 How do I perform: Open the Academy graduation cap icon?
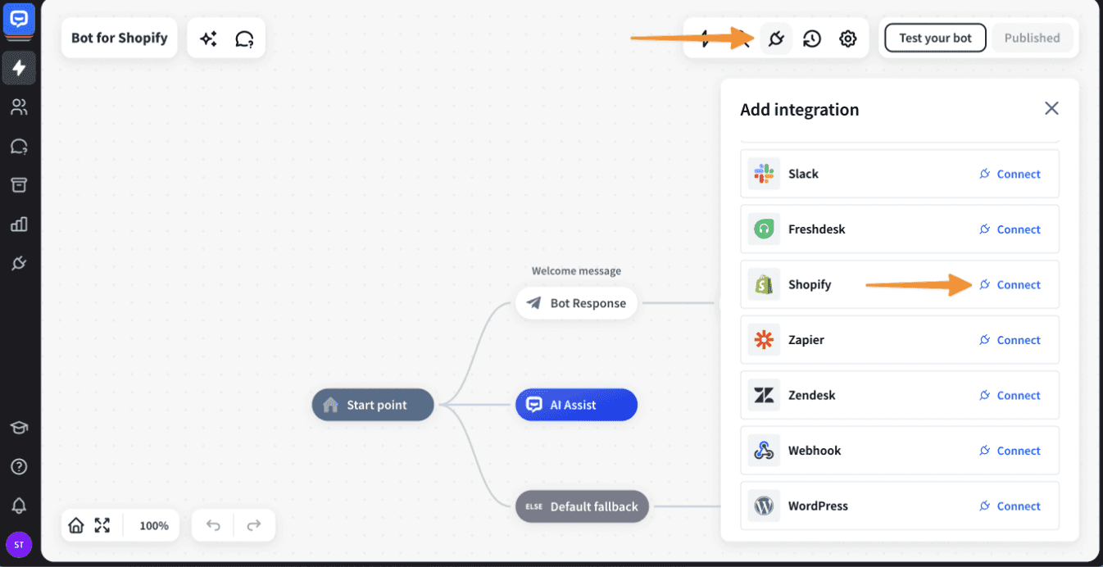click(19, 428)
